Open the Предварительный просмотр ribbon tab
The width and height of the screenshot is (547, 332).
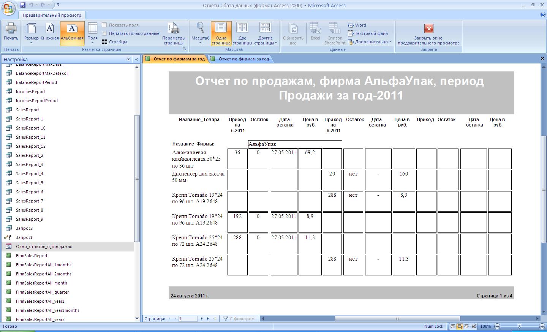52,15
